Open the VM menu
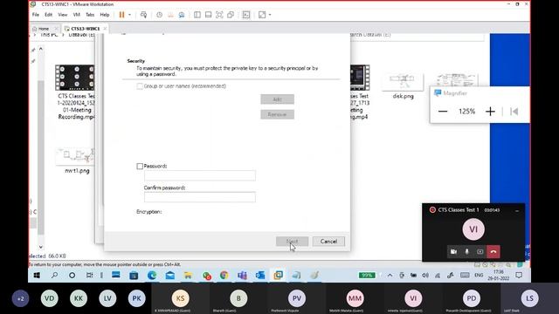The image size is (559, 314). 76,15
